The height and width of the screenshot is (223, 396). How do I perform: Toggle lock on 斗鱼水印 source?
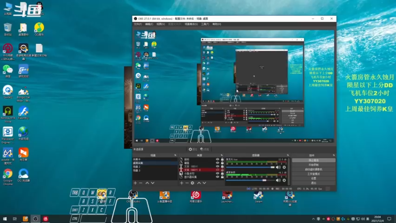pos(222,173)
